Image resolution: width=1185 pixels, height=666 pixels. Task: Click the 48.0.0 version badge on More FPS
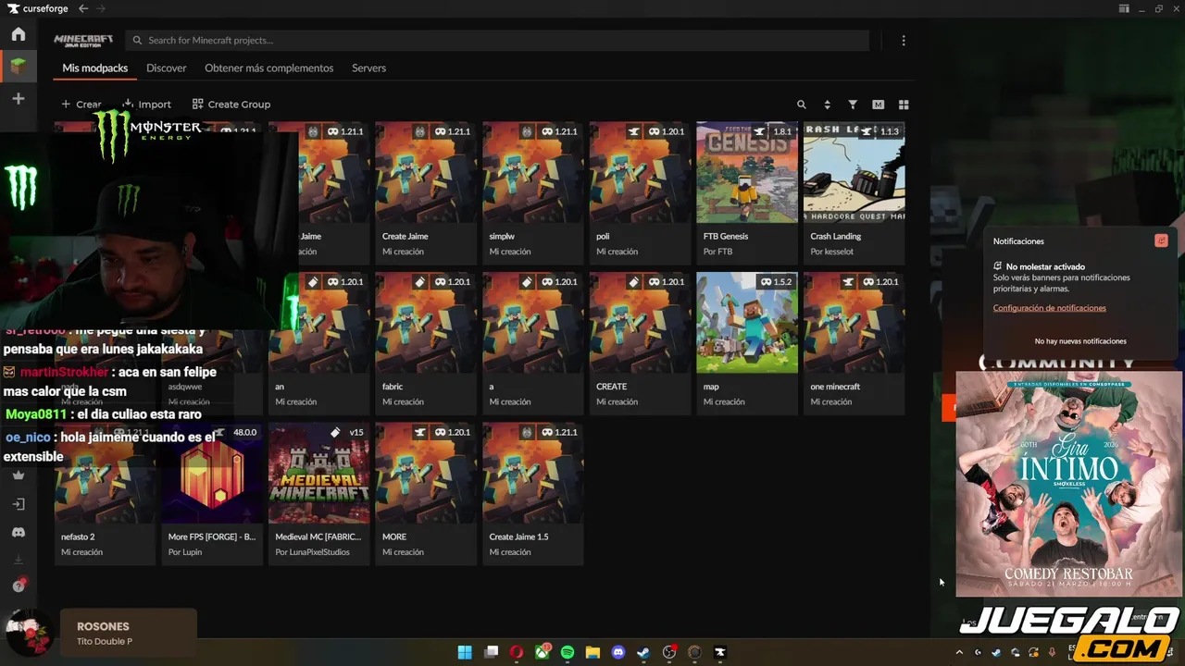[x=245, y=432]
